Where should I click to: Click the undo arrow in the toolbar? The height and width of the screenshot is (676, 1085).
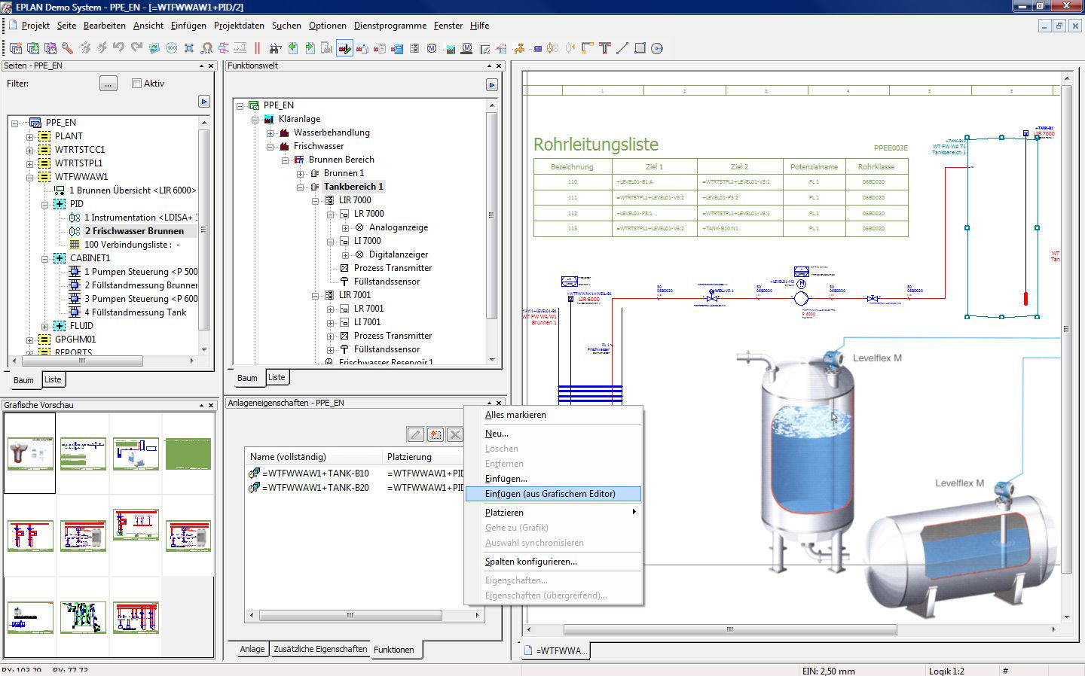click(x=118, y=48)
